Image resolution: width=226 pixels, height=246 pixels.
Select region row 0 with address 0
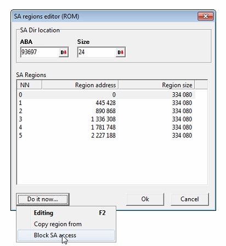coord(106,95)
